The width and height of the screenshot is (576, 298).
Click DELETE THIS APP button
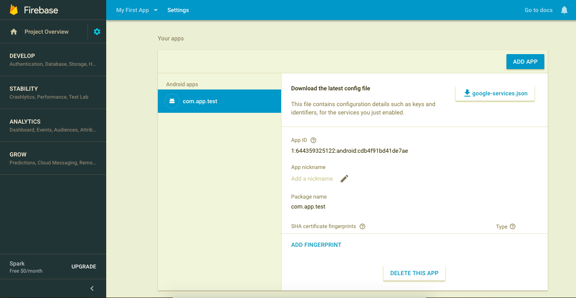coord(414,273)
